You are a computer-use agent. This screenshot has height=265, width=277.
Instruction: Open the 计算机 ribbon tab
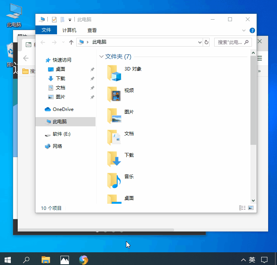69,30
